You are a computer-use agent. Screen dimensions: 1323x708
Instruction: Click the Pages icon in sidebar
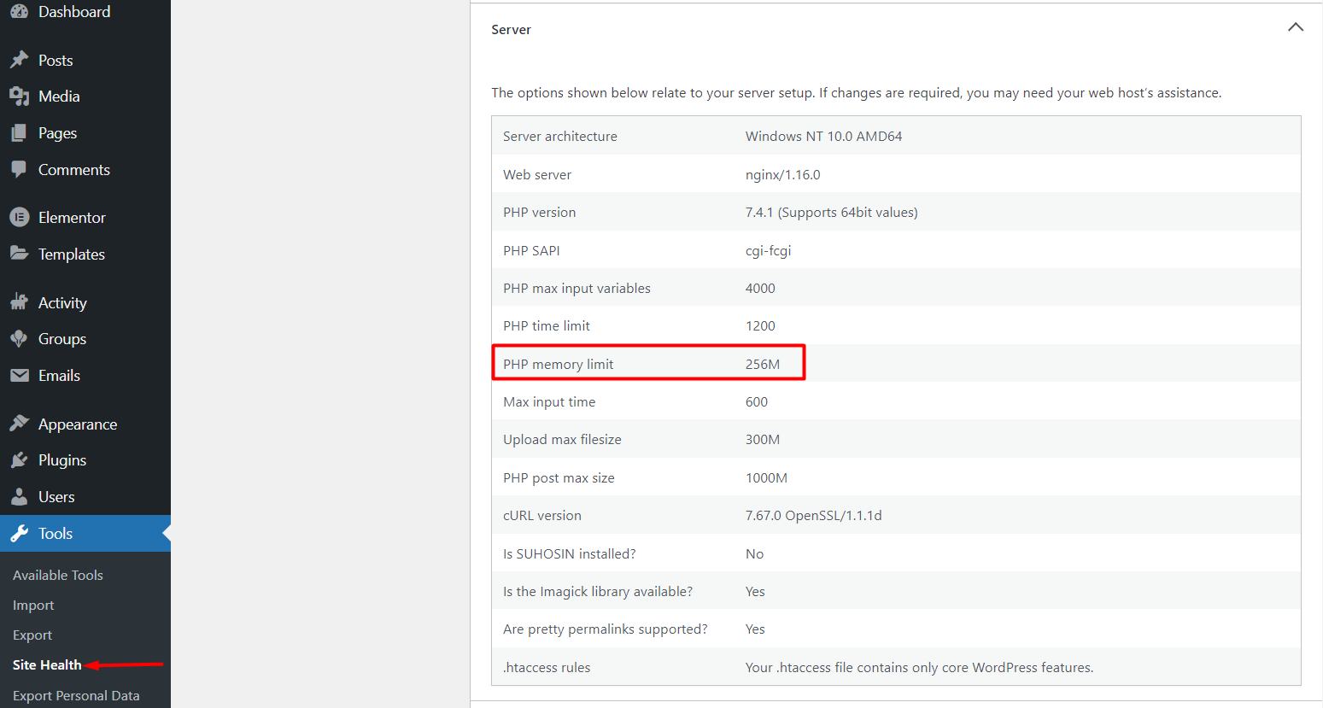(x=19, y=133)
